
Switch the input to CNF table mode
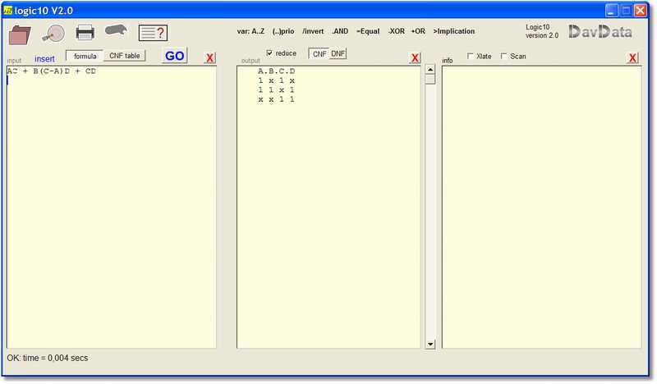pyautogui.click(x=125, y=56)
